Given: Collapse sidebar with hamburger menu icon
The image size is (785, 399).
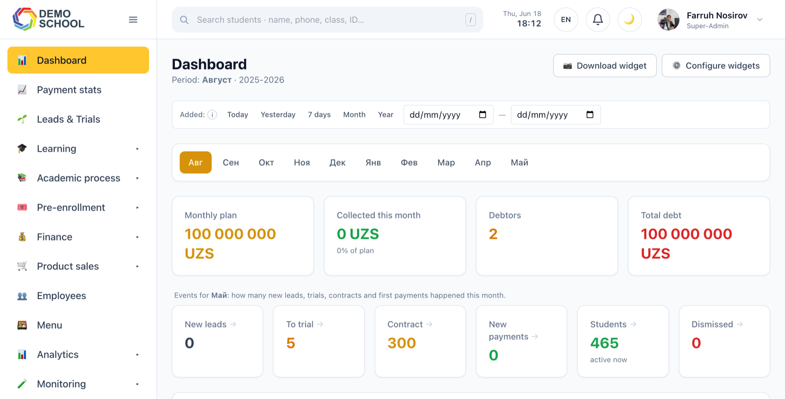Looking at the screenshot, I should pos(133,20).
